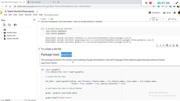
Task: Open the Comment panel
Action: (x=154, y=13)
